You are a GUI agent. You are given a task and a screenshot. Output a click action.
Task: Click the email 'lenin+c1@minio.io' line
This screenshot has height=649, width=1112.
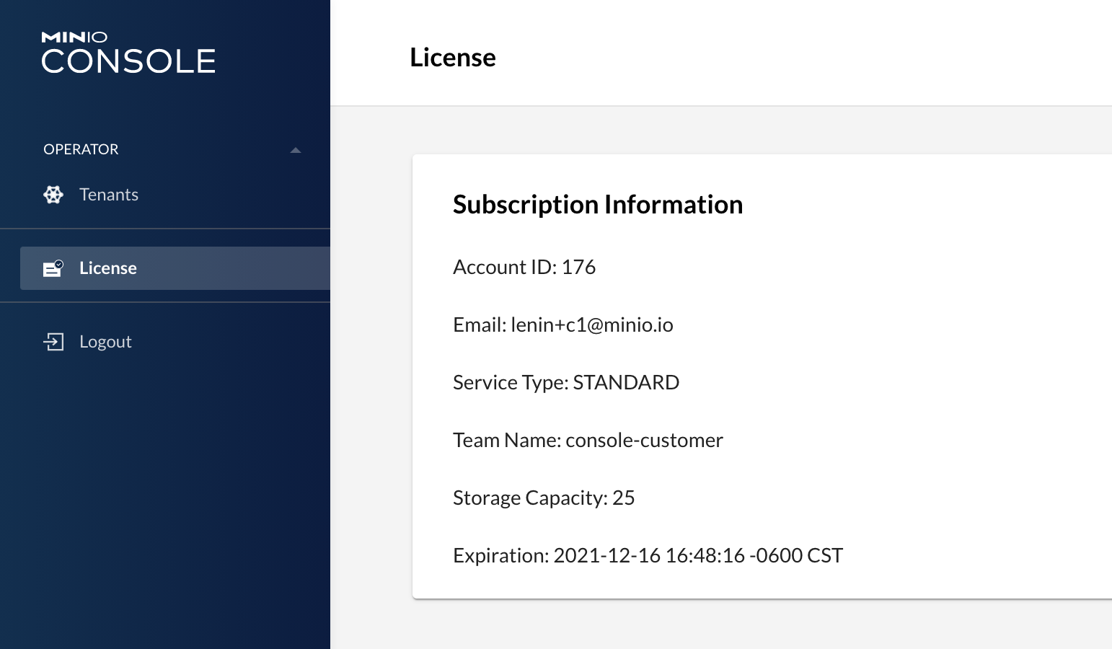pos(563,325)
